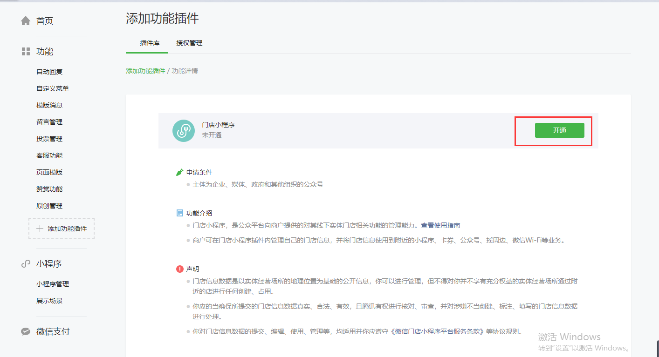Select 微信支付 in the sidebar
Viewport: 659px width, 357px height.
(53, 332)
